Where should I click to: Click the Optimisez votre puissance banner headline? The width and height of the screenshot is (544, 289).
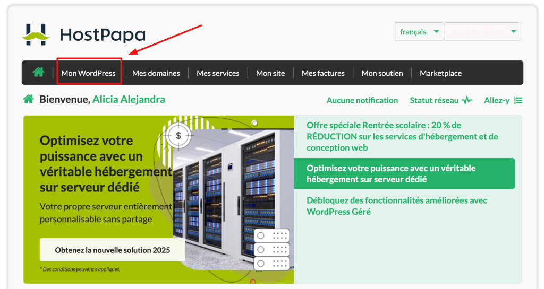click(106, 164)
